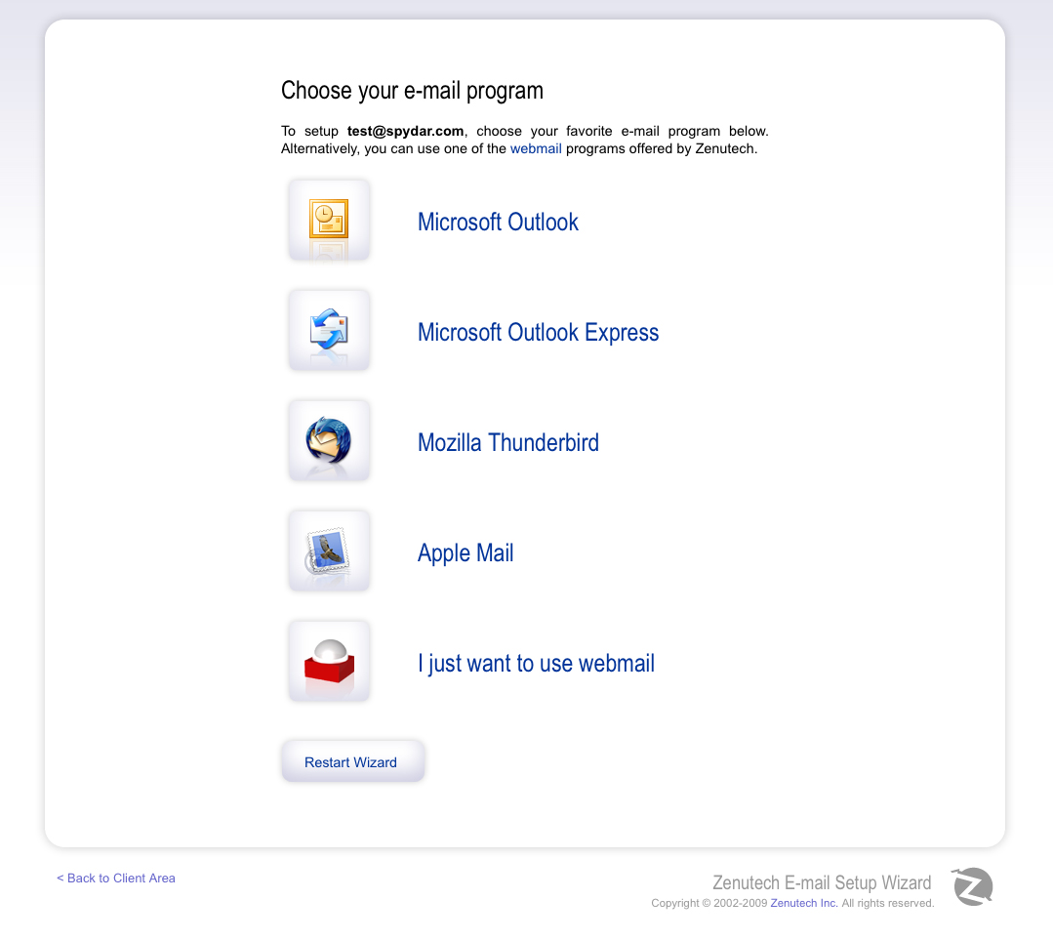
Task: Click the red webmail icon
Action: click(x=329, y=661)
